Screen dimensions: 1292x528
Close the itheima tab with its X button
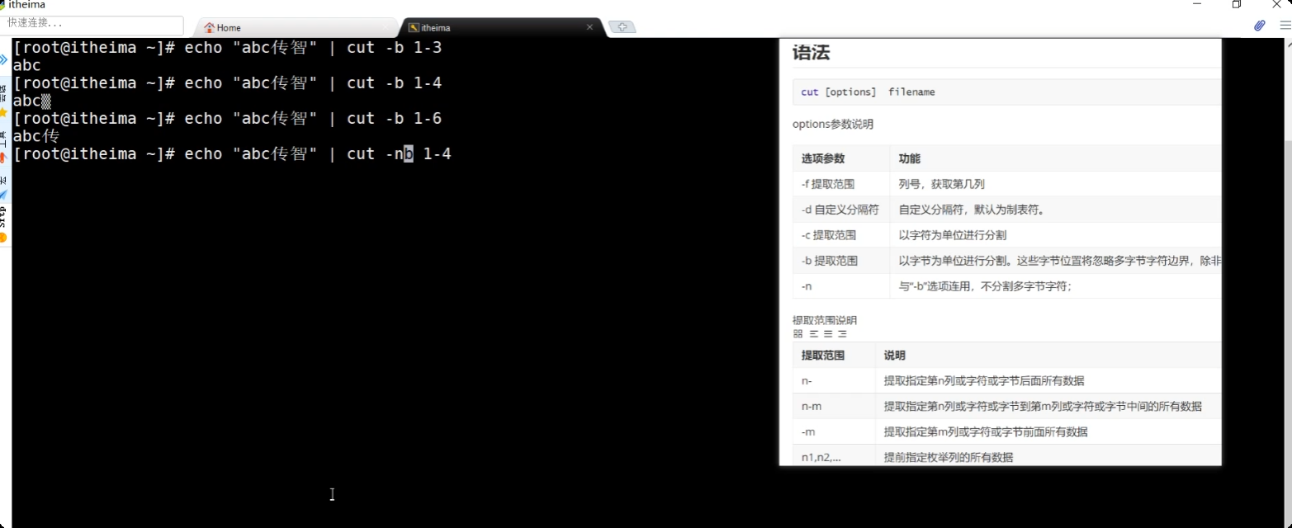coord(589,27)
